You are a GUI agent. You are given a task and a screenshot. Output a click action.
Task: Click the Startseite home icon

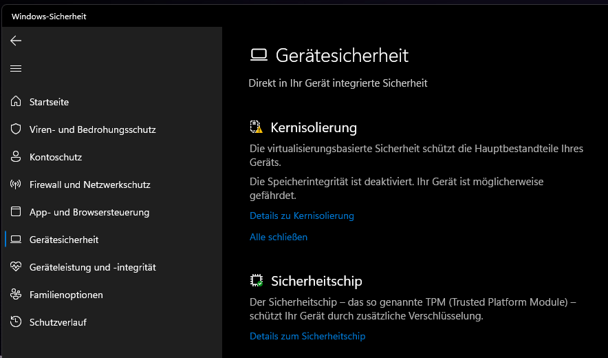[x=16, y=102]
